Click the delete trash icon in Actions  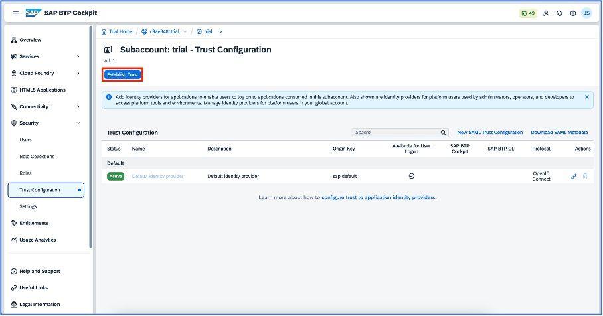click(x=585, y=176)
